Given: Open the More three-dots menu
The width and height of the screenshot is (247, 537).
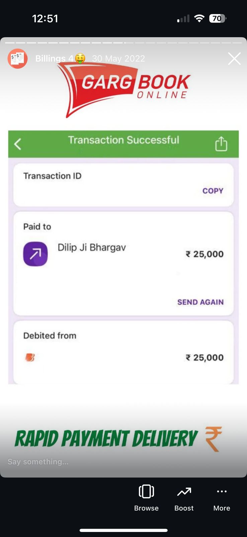Looking at the screenshot, I should click(222, 491).
